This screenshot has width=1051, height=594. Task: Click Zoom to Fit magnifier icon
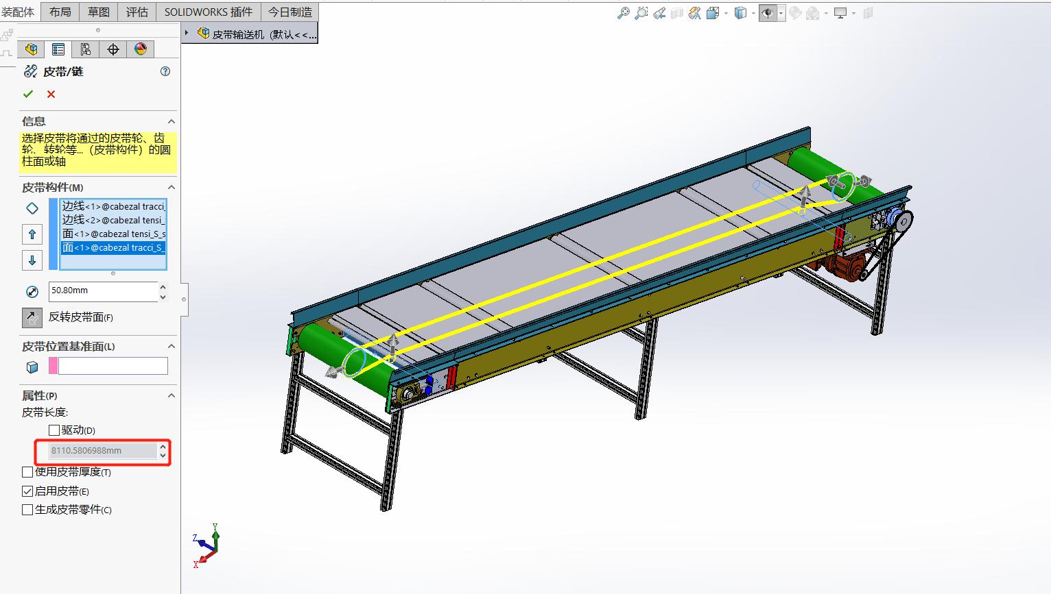coord(623,12)
